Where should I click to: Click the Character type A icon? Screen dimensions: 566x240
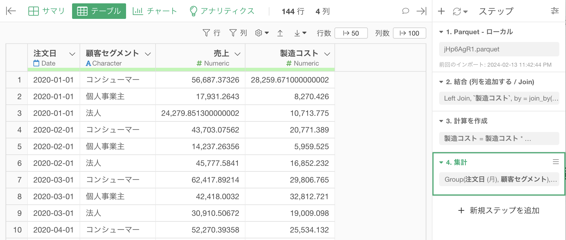pos(88,64)
